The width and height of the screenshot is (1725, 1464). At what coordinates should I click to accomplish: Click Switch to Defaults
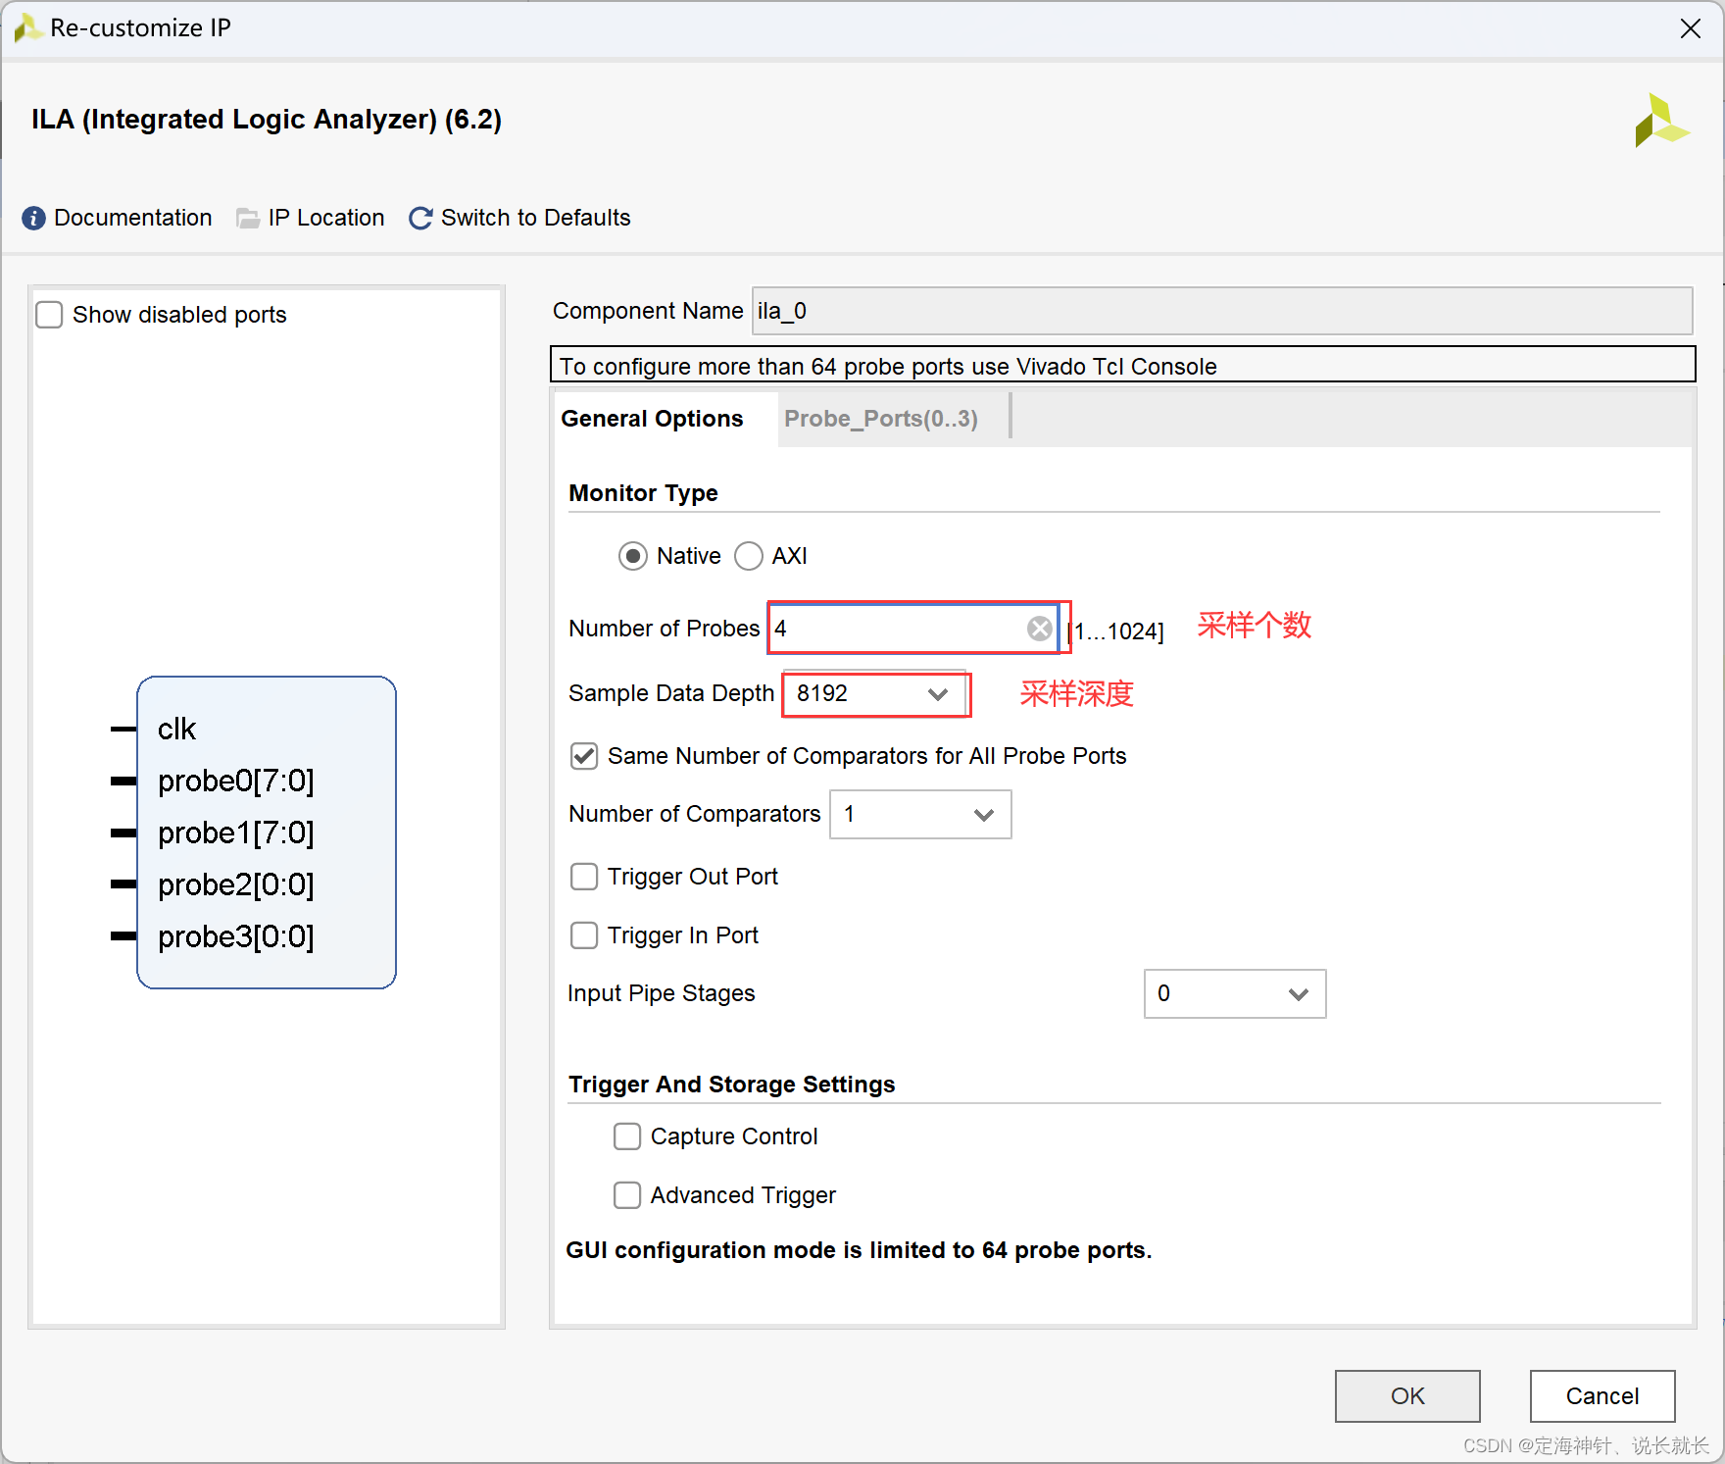click(536, 218)
